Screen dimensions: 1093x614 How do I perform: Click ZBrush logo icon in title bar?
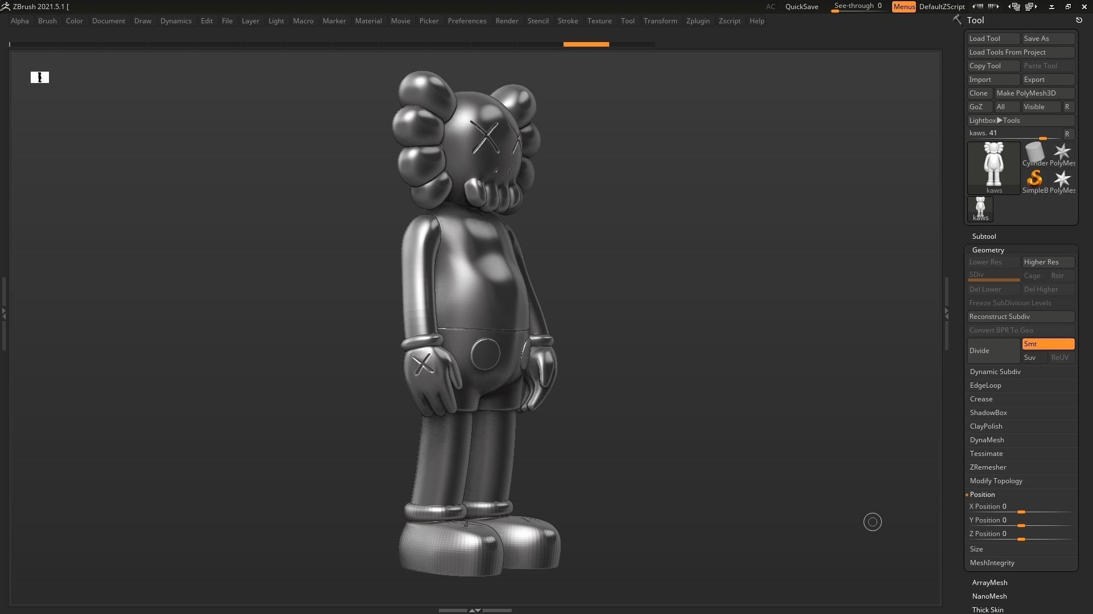[6, 6]
